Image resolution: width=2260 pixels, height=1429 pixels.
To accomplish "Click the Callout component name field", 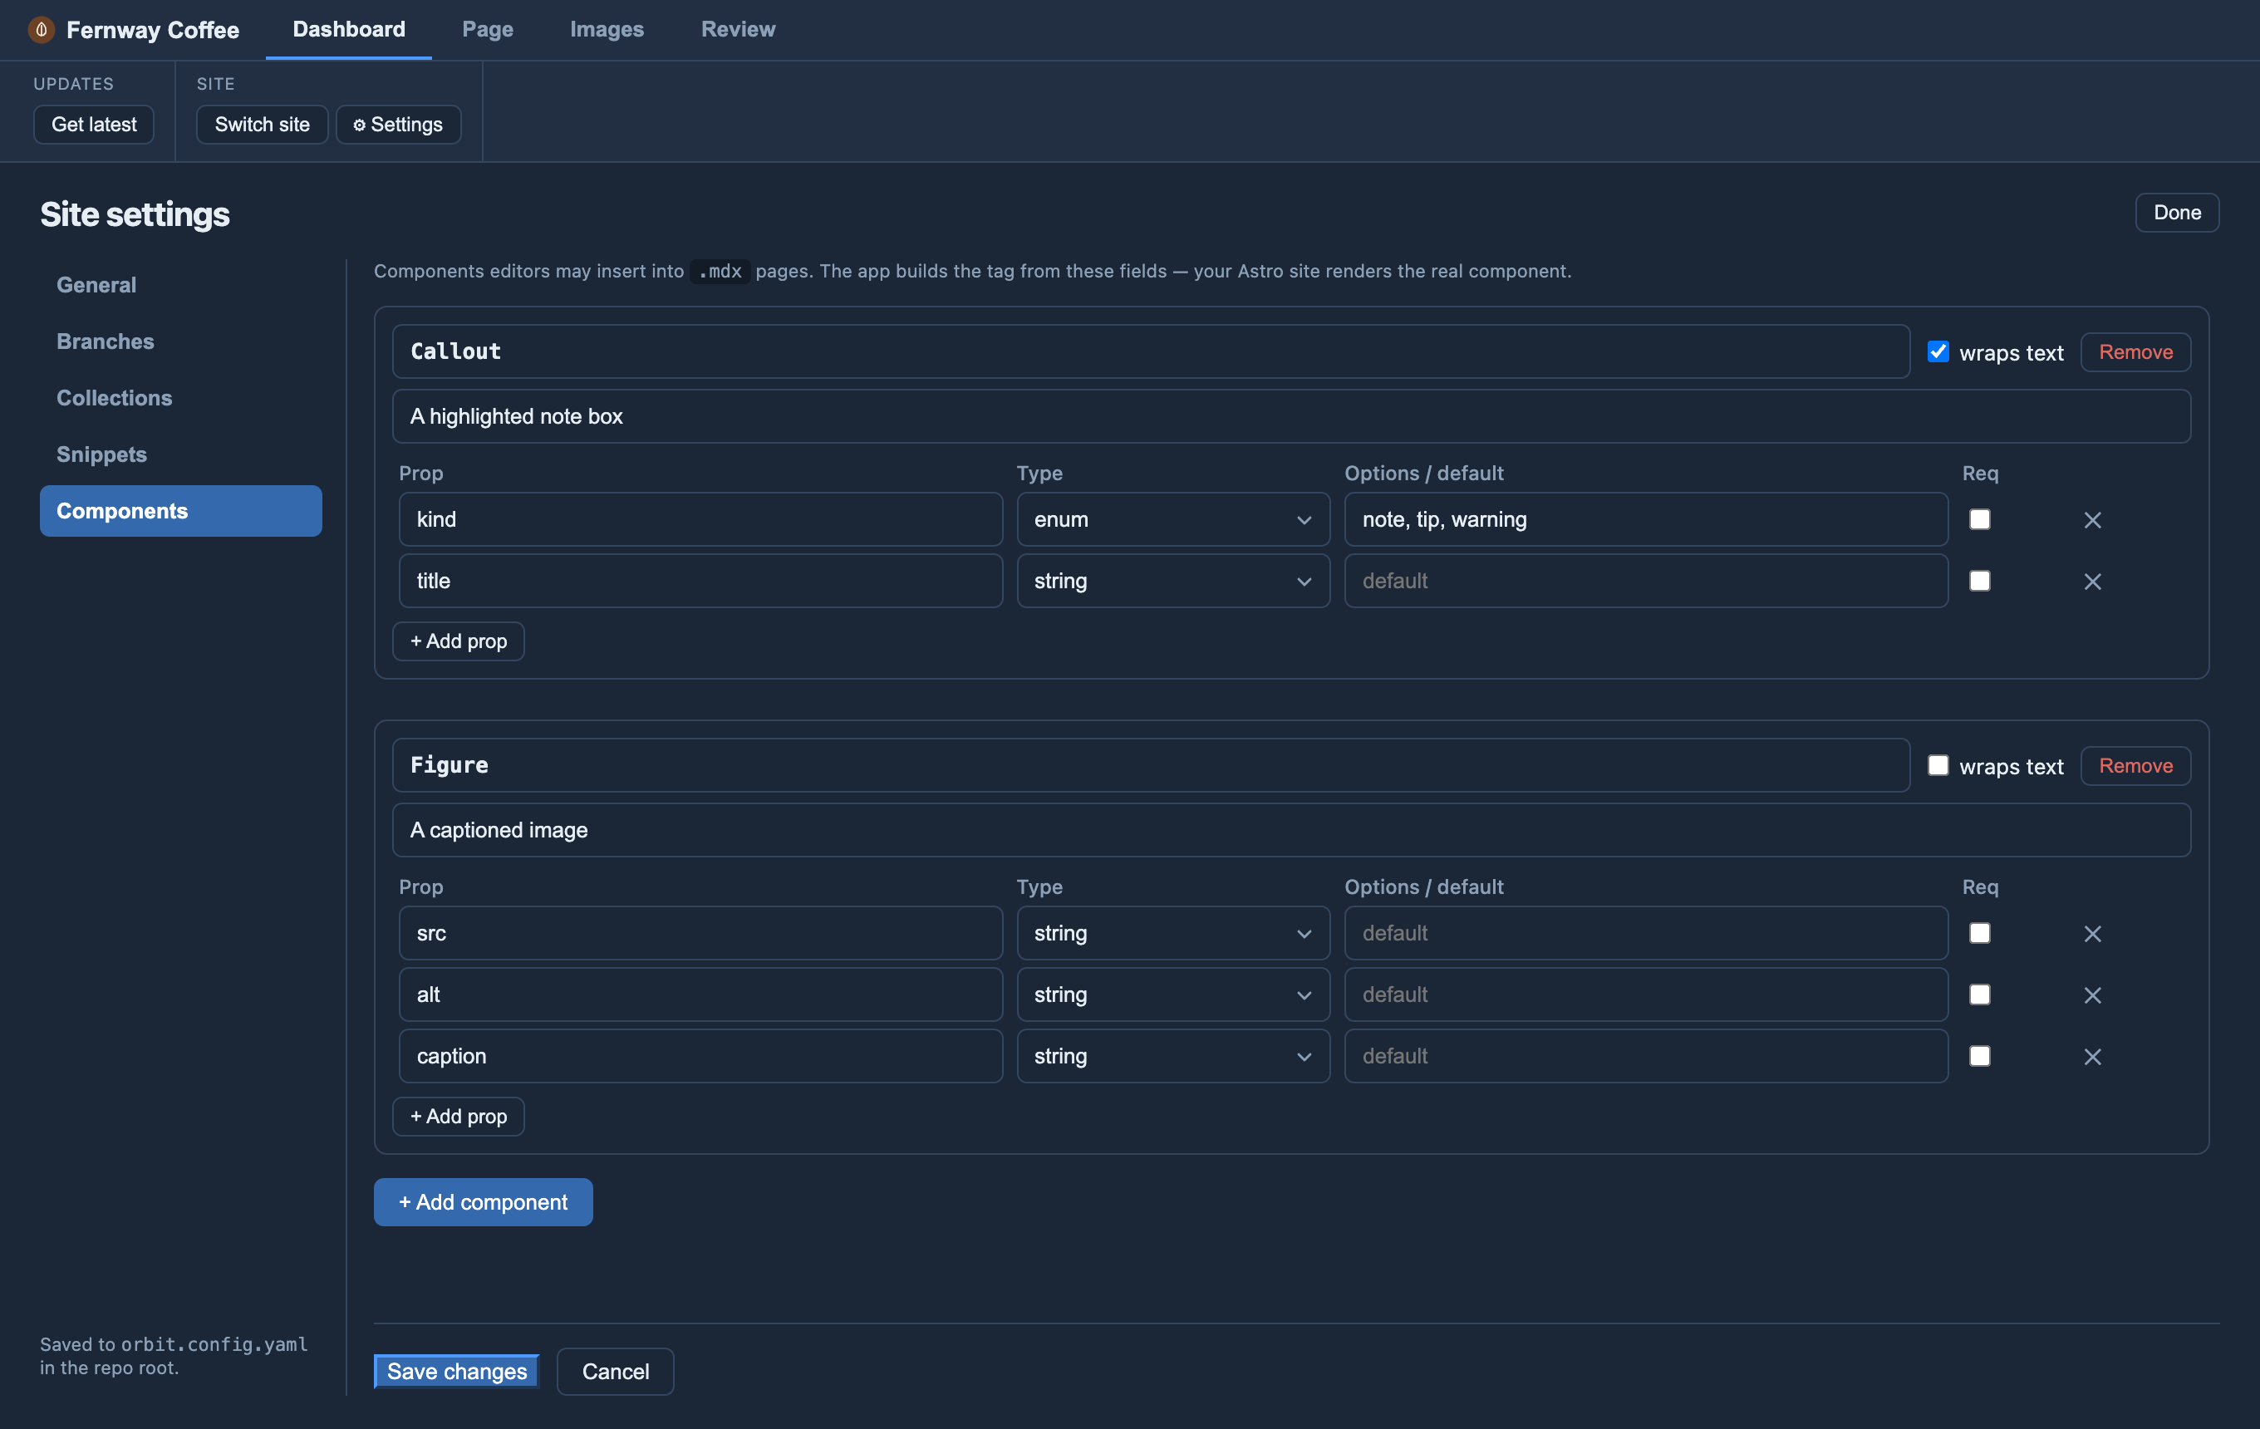I will (x=1151, y=352).
